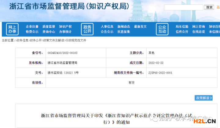Open 民意征集 navigation link

tap(124, 32)
